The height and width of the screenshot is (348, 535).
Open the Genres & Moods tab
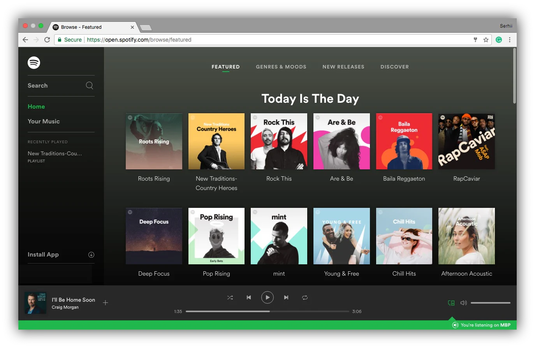(x=281, y=67)
